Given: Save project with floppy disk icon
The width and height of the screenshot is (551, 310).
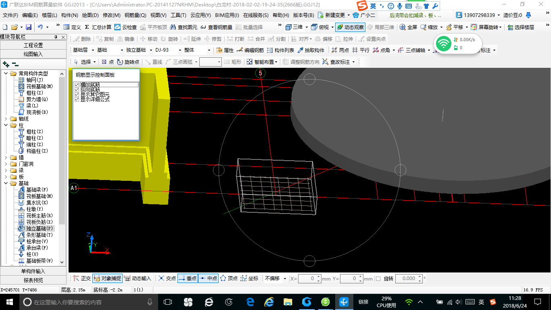Looking at the screenshot, I should point(29,27).
